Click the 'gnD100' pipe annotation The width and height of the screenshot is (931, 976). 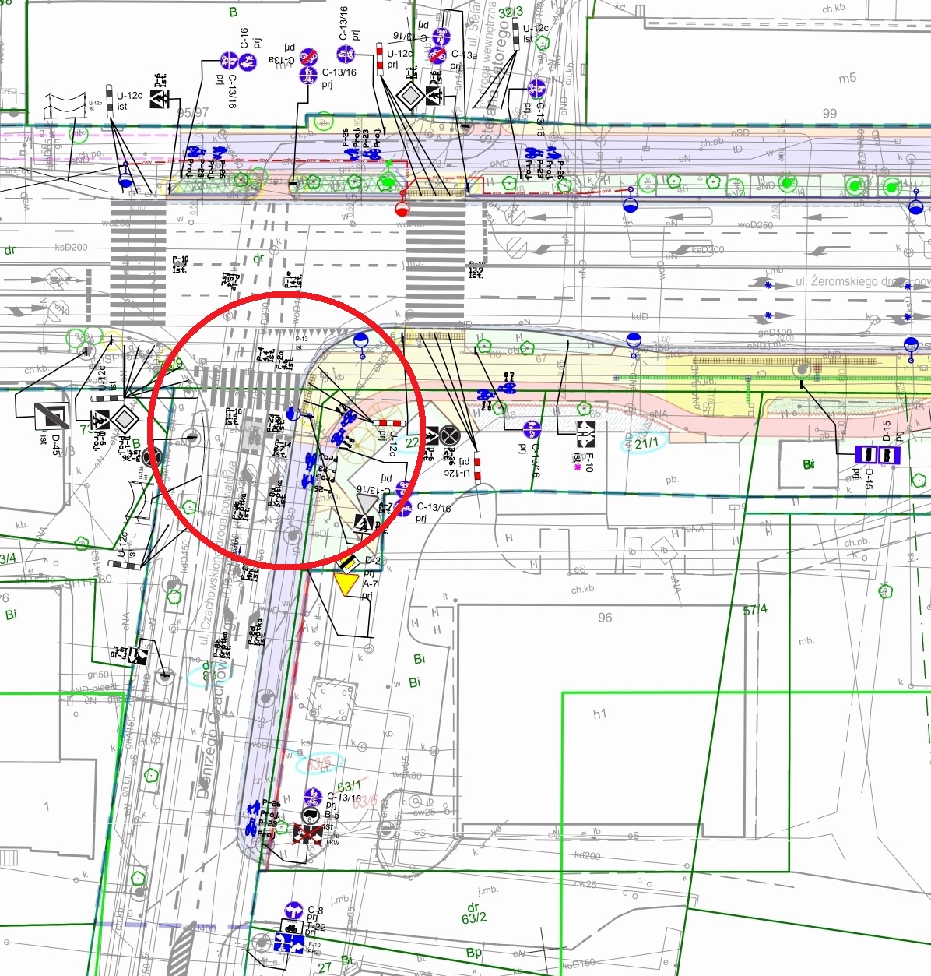(775, 333)
